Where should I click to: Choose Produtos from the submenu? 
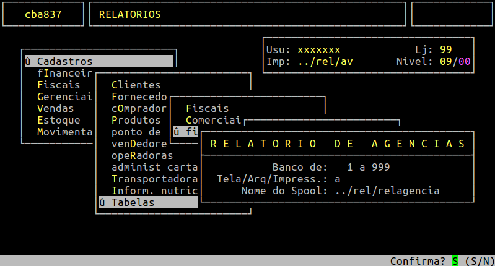[136, 120]
